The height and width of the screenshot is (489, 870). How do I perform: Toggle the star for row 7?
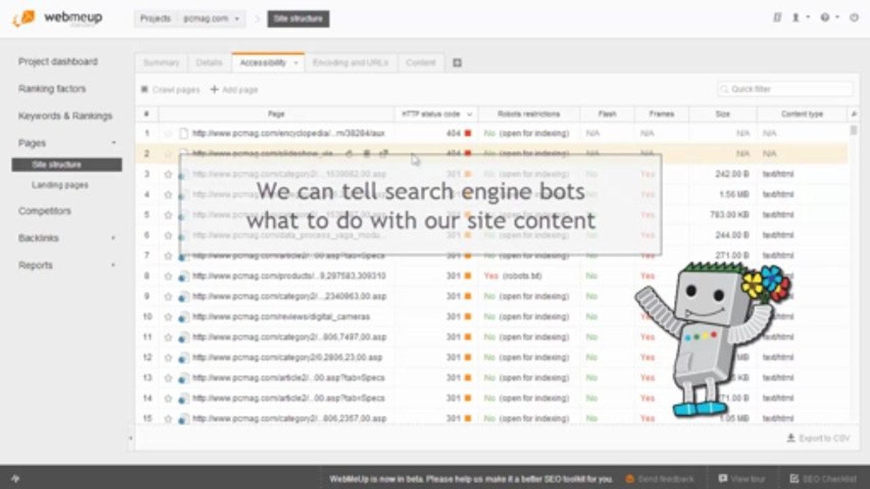pos(168,255)
